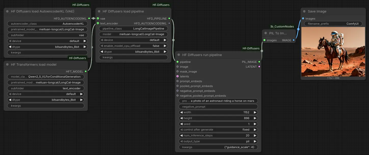Screen dimensions: 369x155
Task: Click the images input port on Save Image
Action: pos(303,19)
